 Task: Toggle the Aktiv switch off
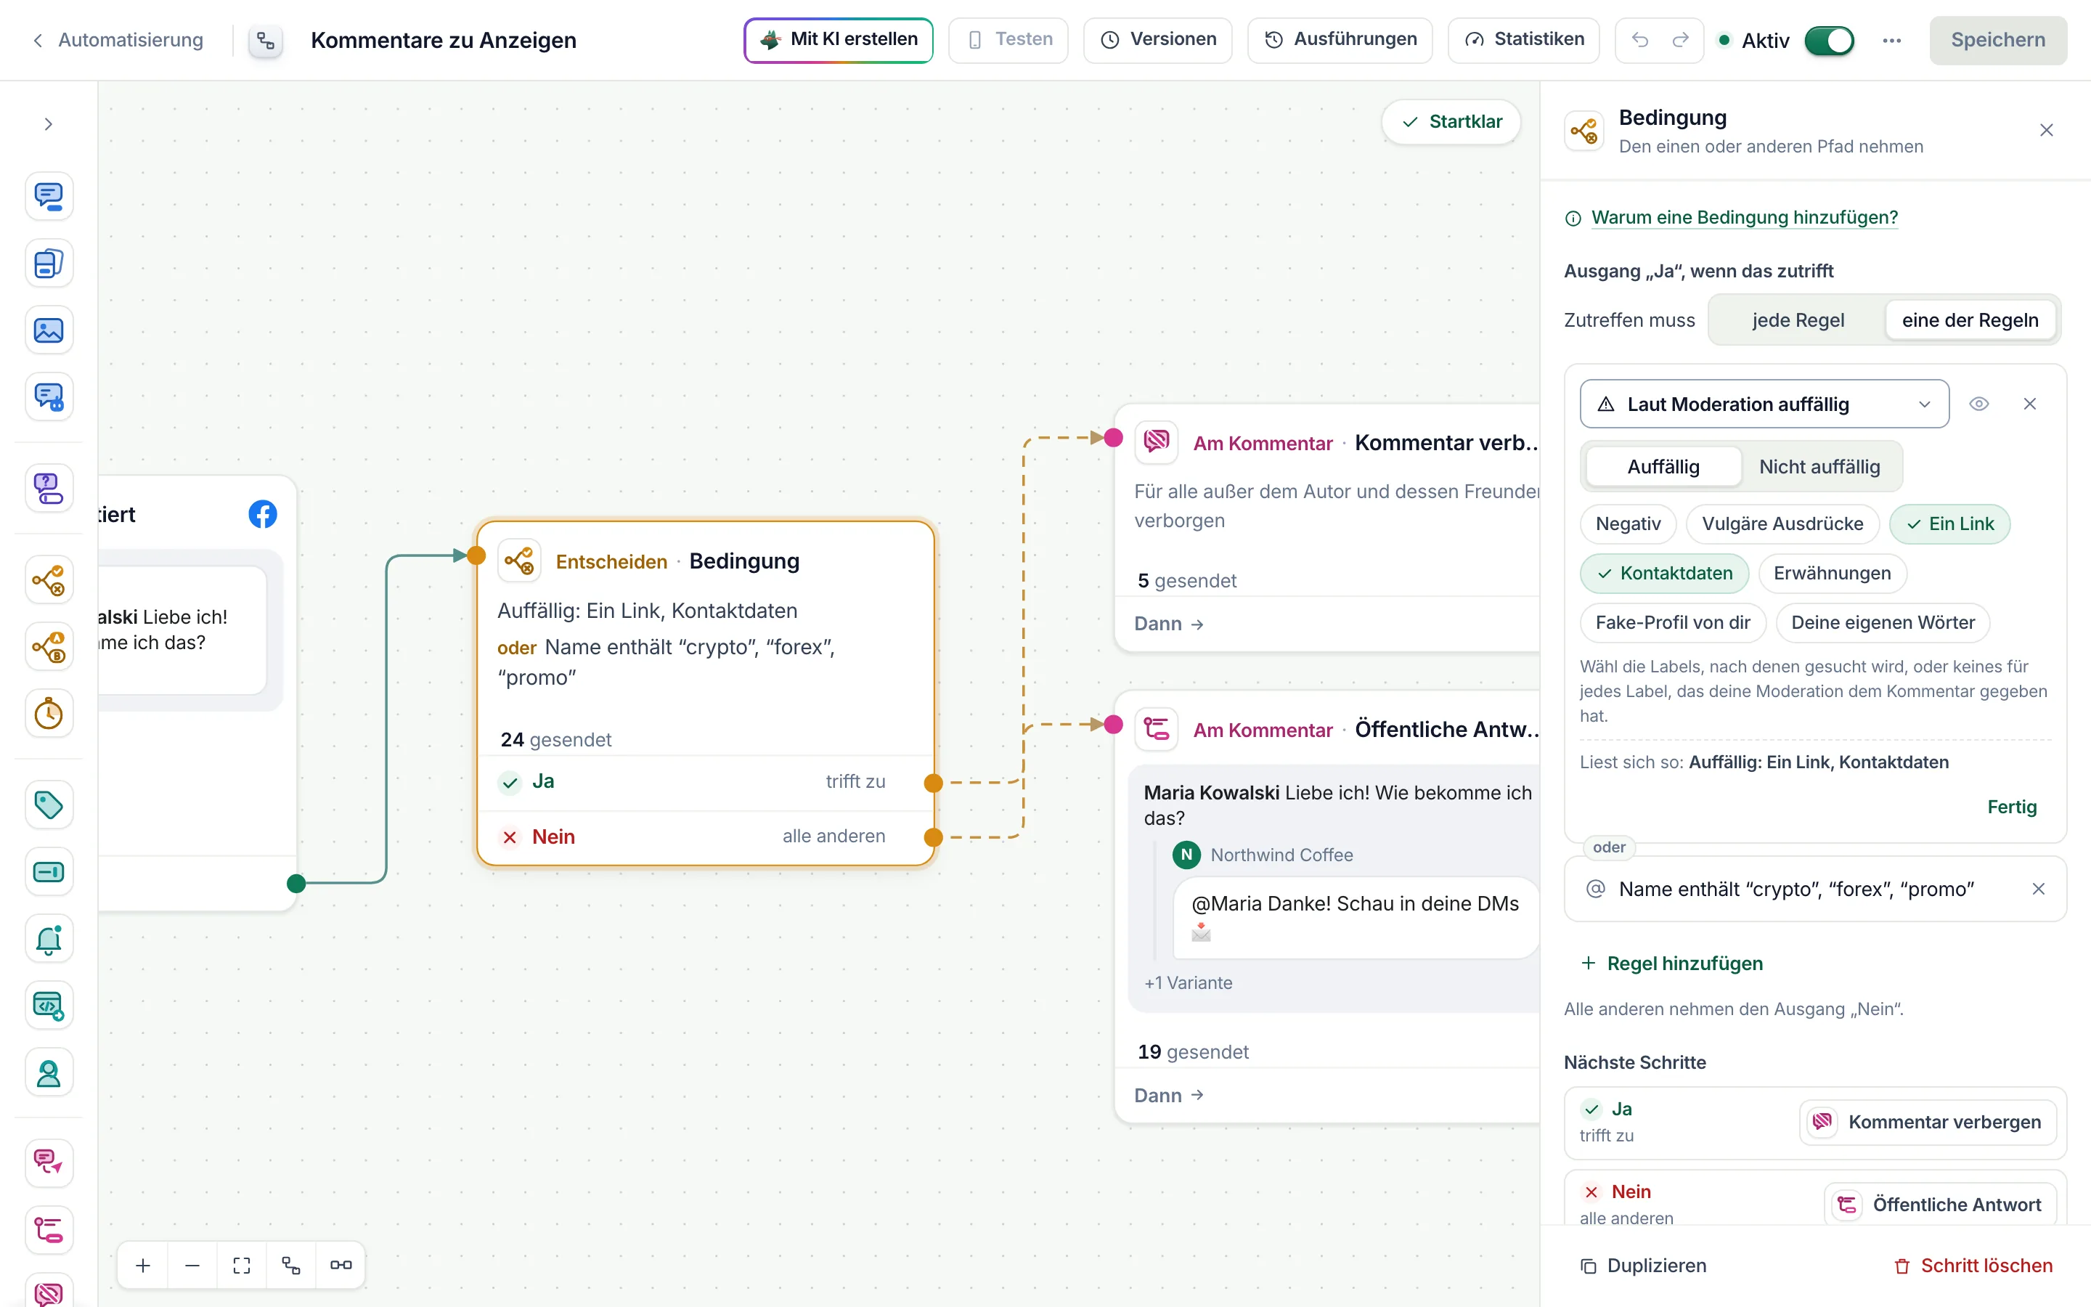pos(1828,41)
